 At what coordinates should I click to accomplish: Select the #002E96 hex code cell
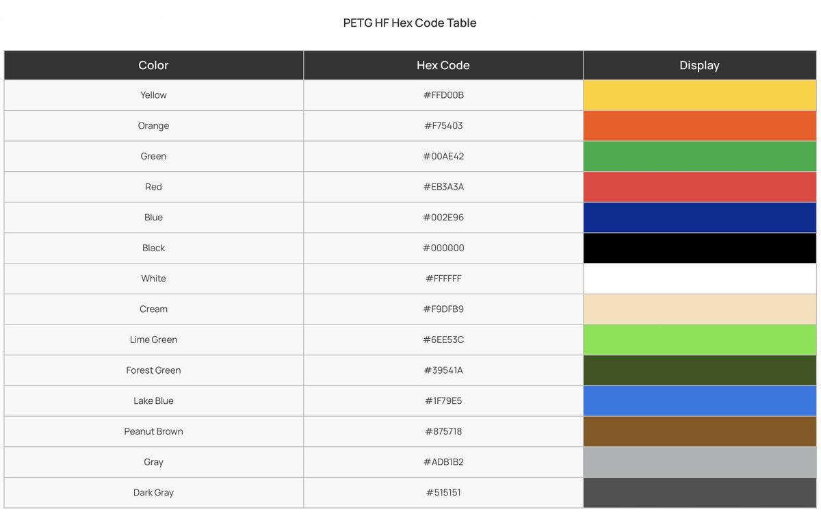pyautogui.click(x=443, y=218)
